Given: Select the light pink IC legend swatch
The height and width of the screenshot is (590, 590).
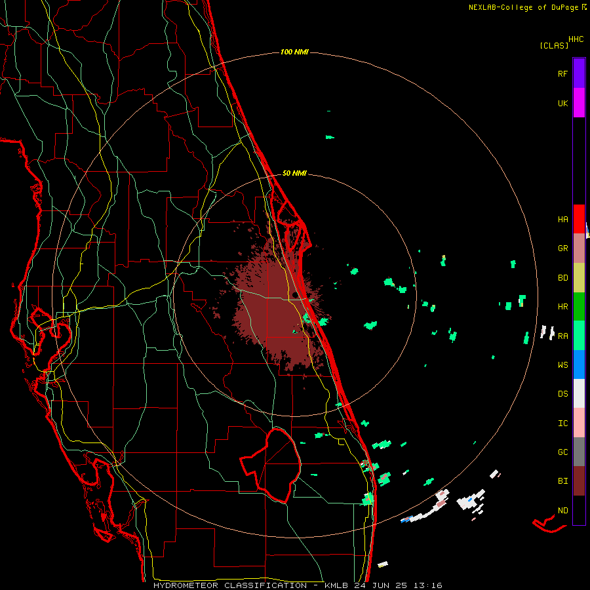Looking at the screenshot, I should 579,423.
